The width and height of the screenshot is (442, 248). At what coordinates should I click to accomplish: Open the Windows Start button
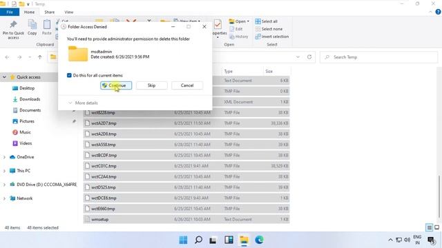coord(183,240)
